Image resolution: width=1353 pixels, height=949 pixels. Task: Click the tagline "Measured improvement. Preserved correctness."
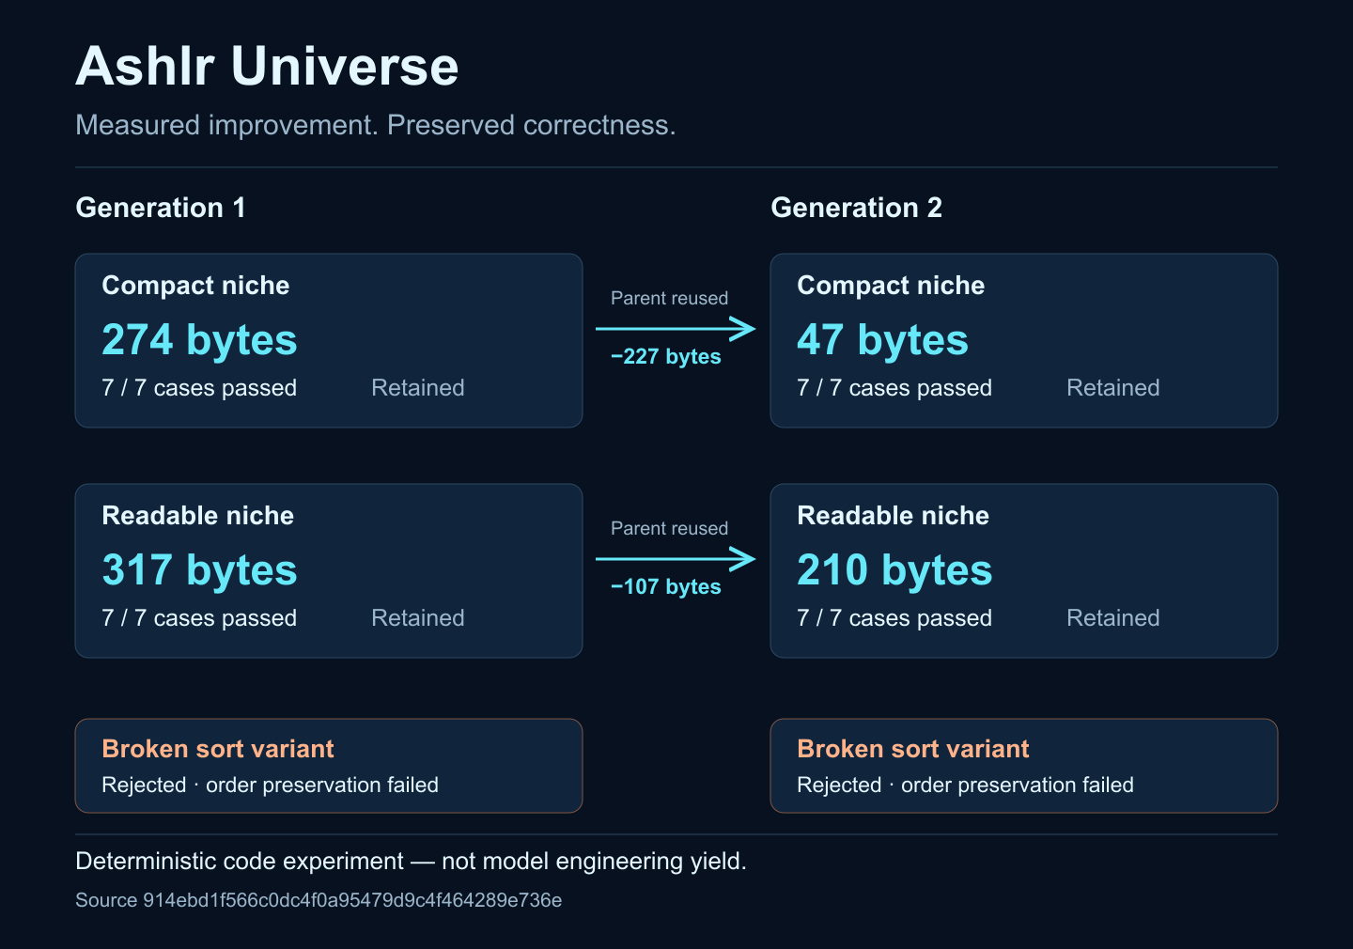pos(376,125)
